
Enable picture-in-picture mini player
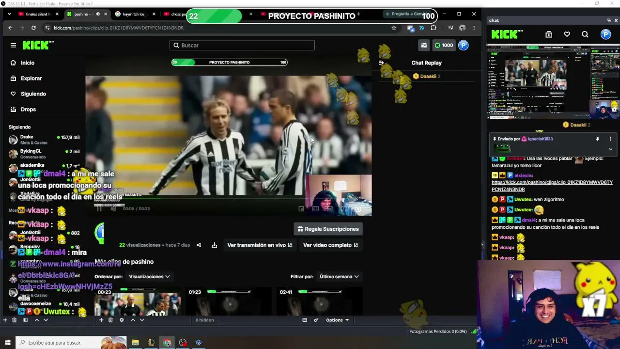(x=301, y=208)
